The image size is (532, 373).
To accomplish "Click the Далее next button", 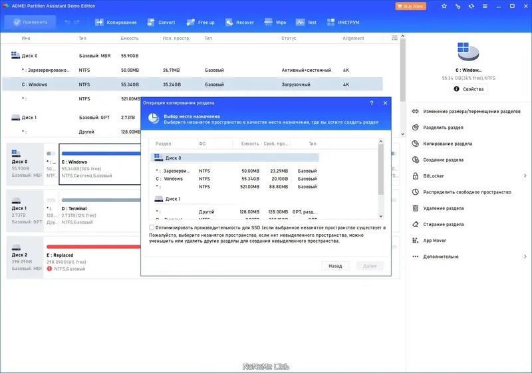I will click(370, 266).
